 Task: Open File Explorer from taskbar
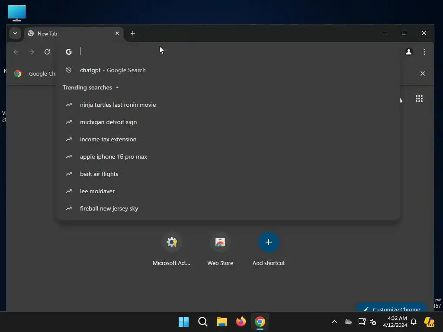(x=222, y=322)
